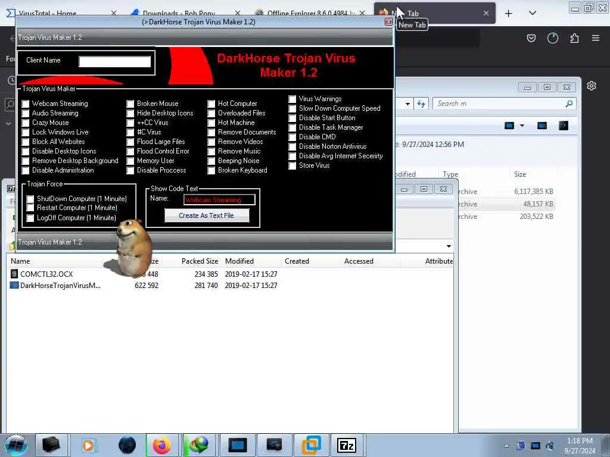Check Disable Task Manager option
The image size is (610, 457).
point(292,127)
